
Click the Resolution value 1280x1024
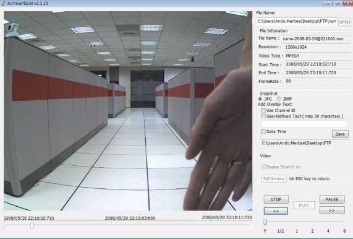pyautogui.click(x=296, y=47)
